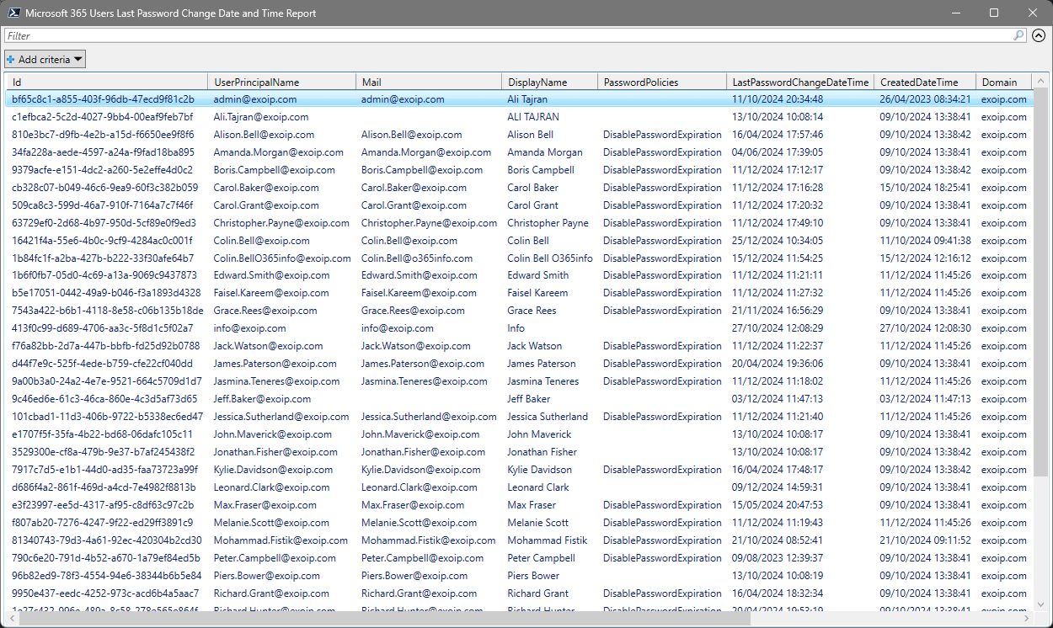Click inside the Filter text field
Viewport: 1053px width, 628px height.
tap(505, 36)
